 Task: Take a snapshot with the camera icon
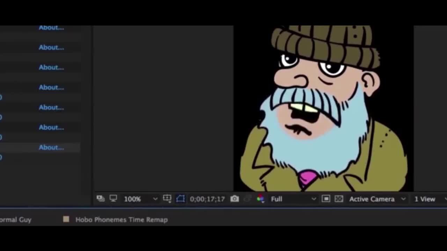[x=235, y=199]
